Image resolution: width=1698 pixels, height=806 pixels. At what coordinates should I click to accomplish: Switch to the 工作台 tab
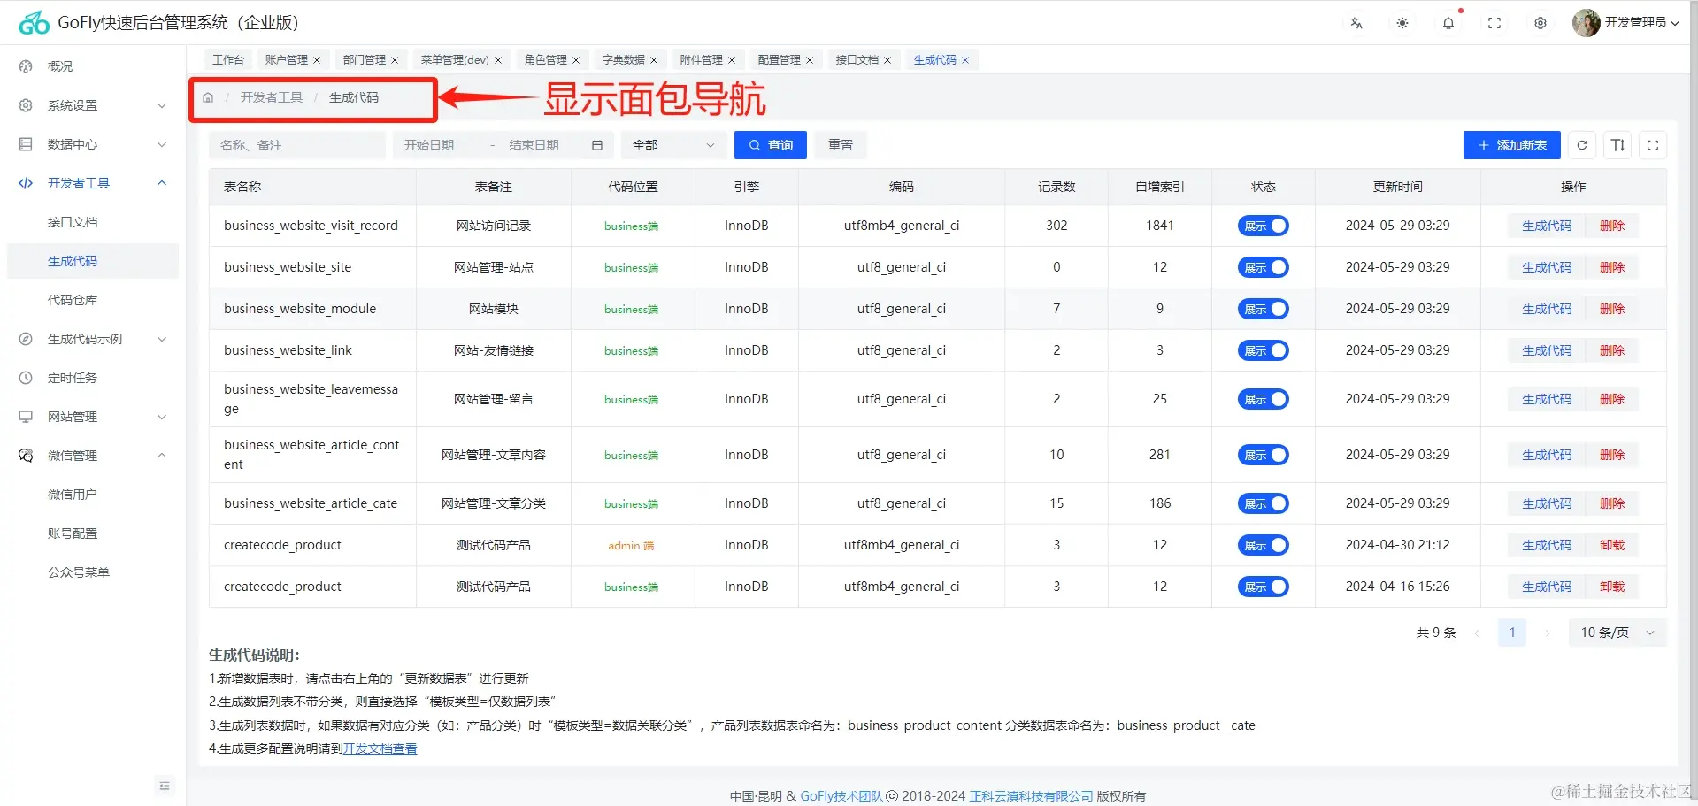[228, 60]
